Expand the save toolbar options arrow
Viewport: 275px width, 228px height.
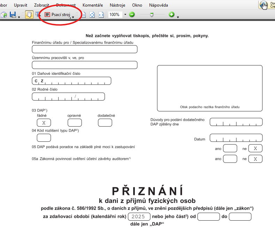[19, 17]
